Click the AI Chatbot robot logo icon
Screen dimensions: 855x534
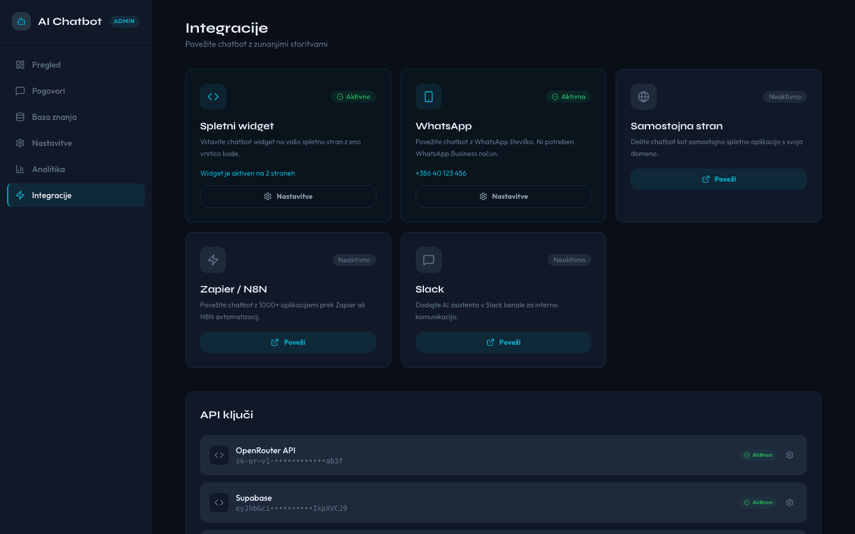coord(21,21)
